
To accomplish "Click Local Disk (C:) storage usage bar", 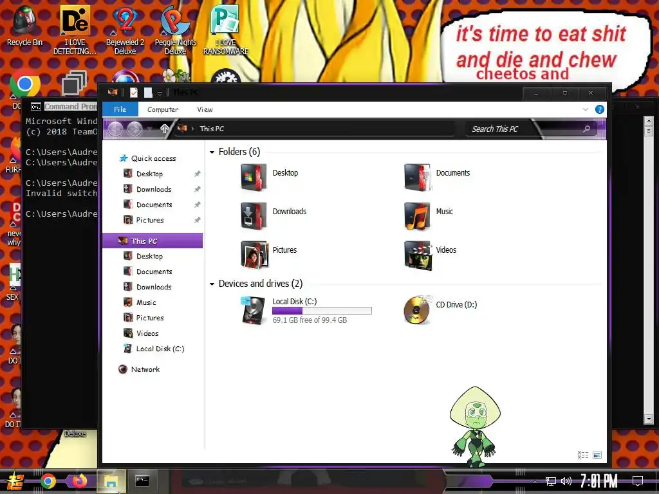I will pos(322,311).
